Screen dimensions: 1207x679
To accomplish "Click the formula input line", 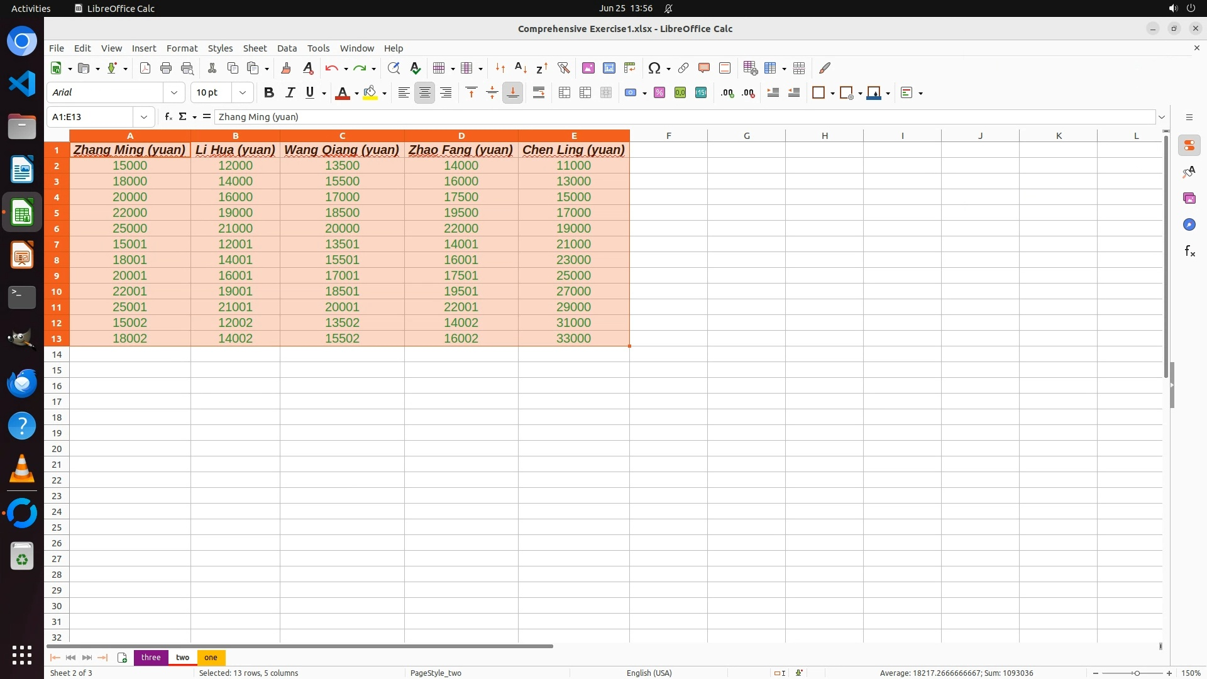I will click(x=684, y=117).
